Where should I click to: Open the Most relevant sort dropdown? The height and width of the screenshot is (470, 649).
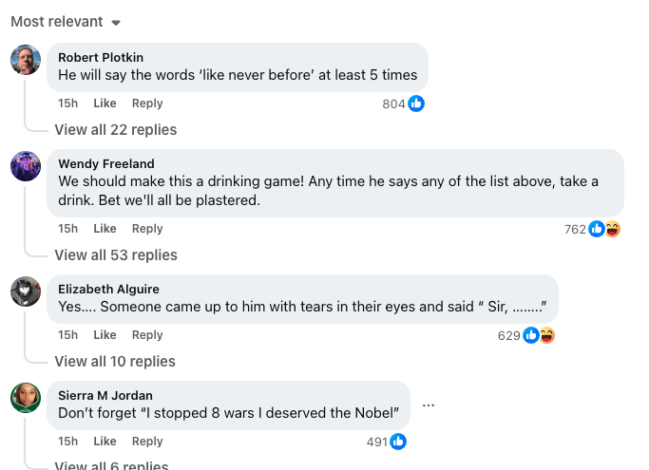[x=66, y=22]
